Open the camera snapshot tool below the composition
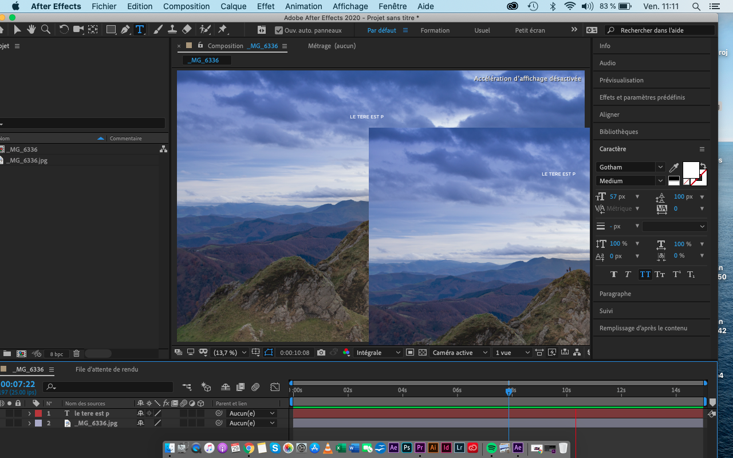Viewport: 733px width, 458px height. pos(321,353)
